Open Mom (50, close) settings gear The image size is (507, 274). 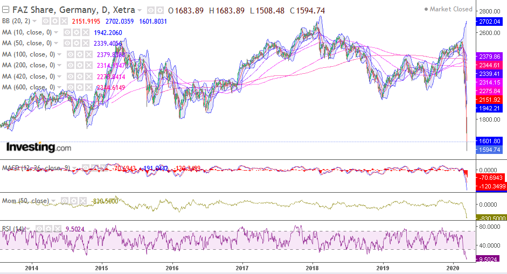coord(74,201)
